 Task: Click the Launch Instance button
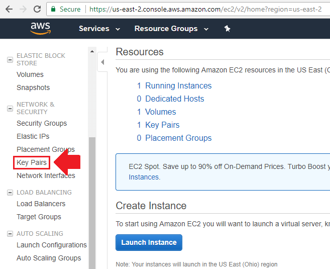click(x=149, y=242)
